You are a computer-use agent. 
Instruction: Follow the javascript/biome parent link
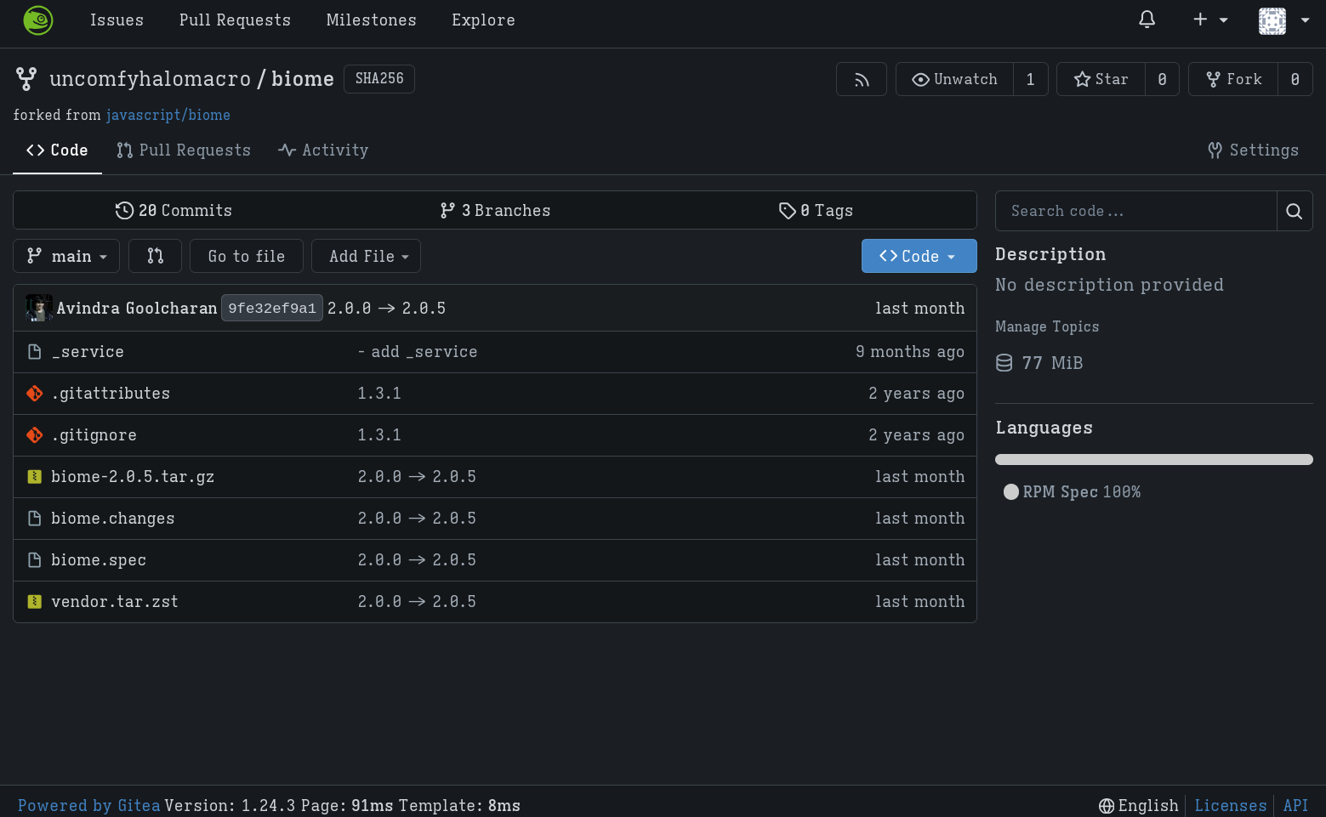[x=168, y=115]
